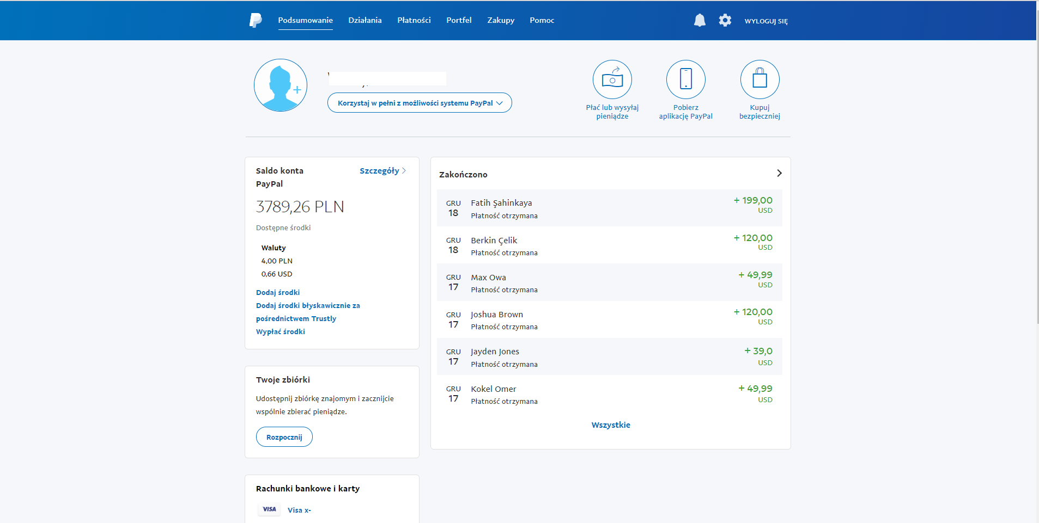The image size is (1039, 523).
Task: Expand the Zakończono section arrow
Action: click(779, 173)
